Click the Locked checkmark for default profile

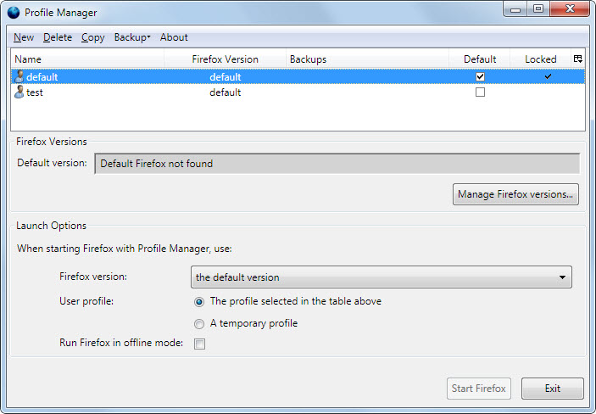point(548,76)
